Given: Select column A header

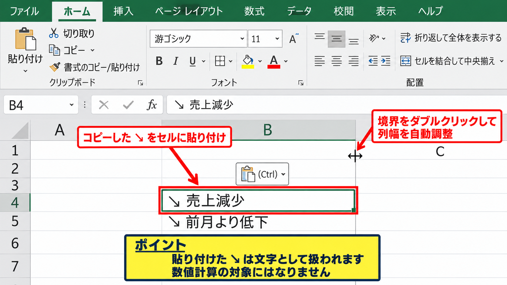Looking at the screenshot, I should pos(60,130).
